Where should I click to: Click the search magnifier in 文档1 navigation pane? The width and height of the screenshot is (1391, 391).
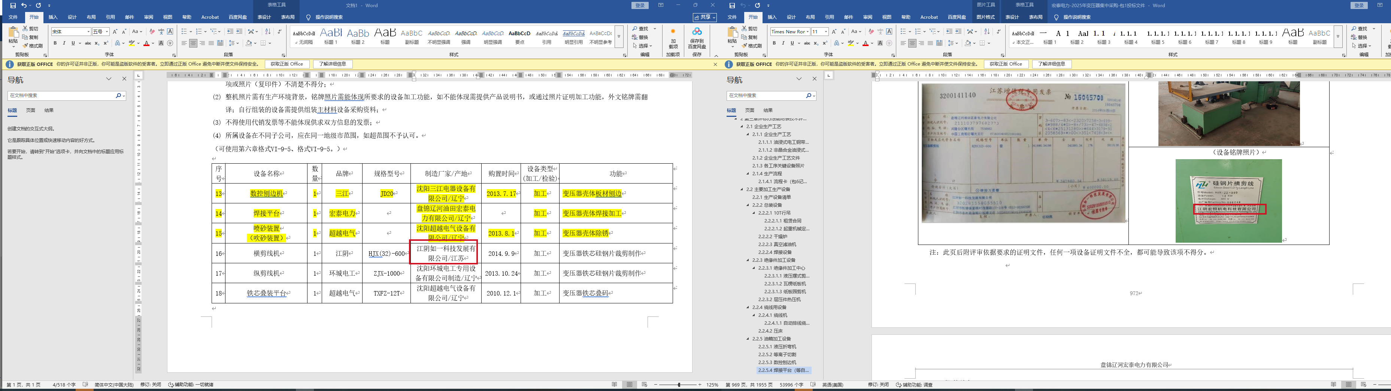pyautogui.click(x=118, y=96)
